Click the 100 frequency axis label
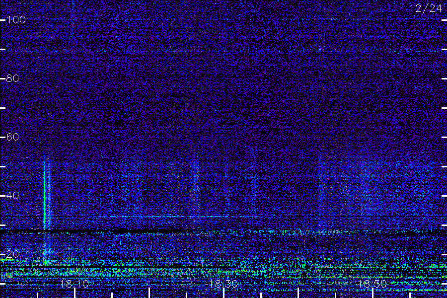The height and width of the screenshot is (298, 447). [16, 20]
